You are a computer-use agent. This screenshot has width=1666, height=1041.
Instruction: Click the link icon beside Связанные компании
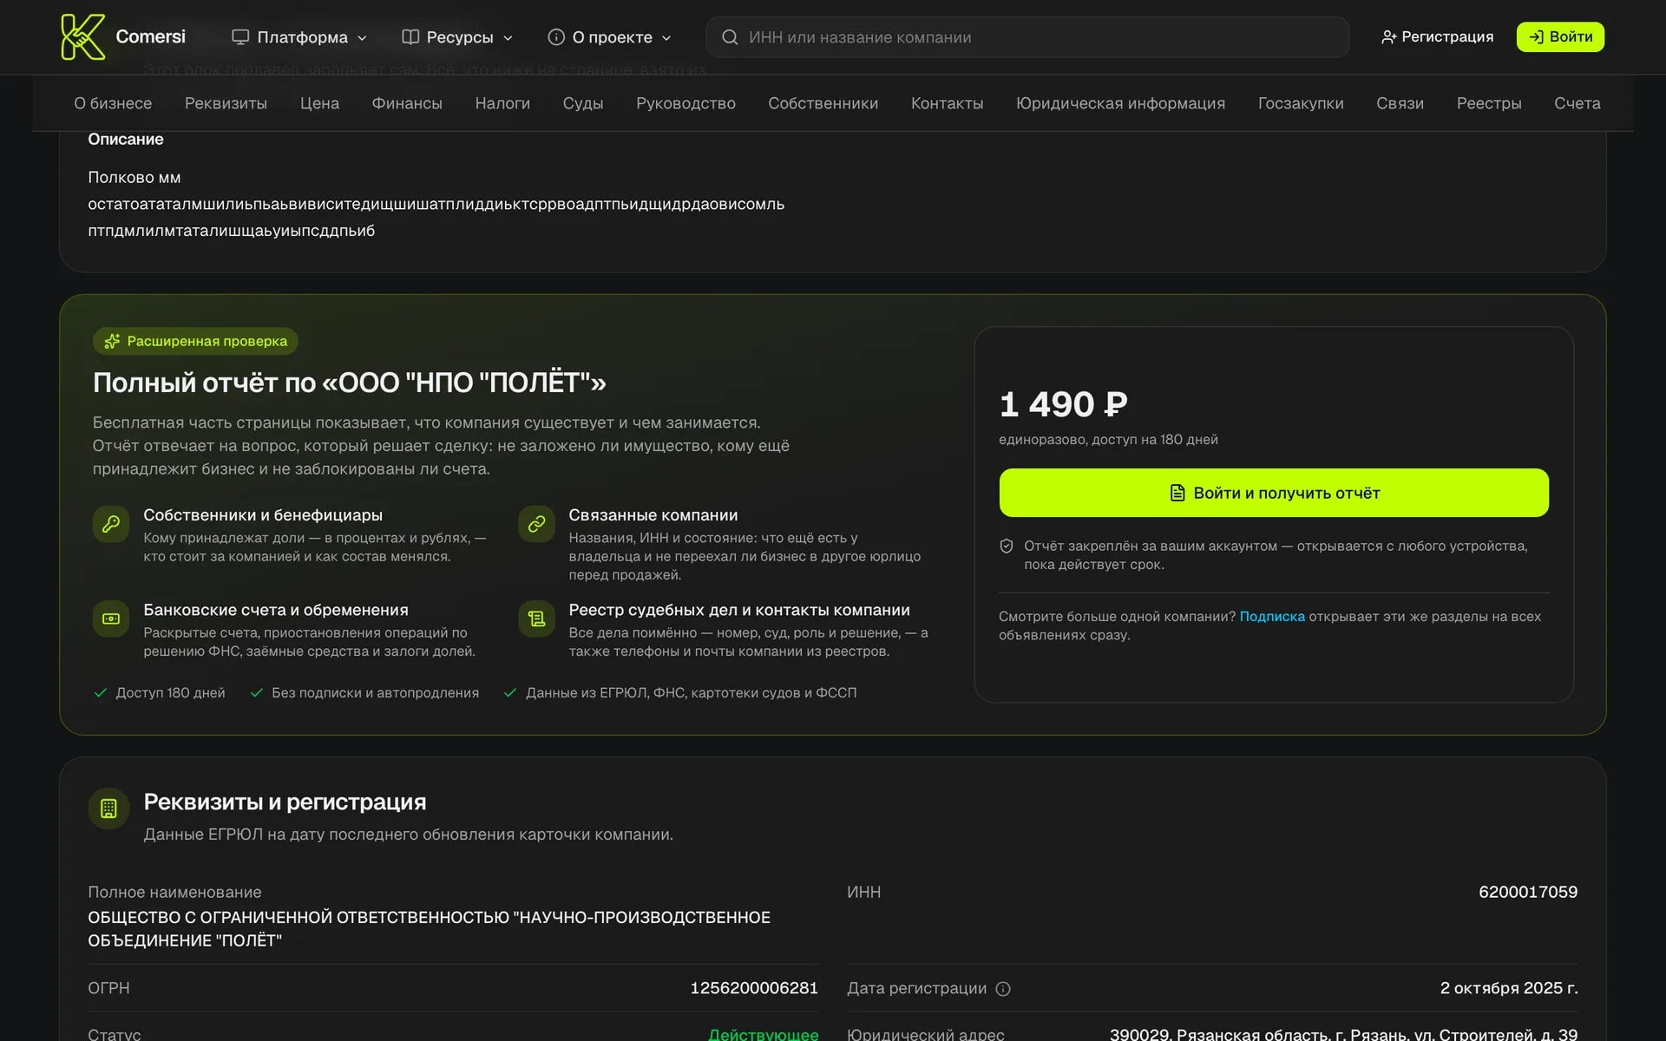(536, 524)
